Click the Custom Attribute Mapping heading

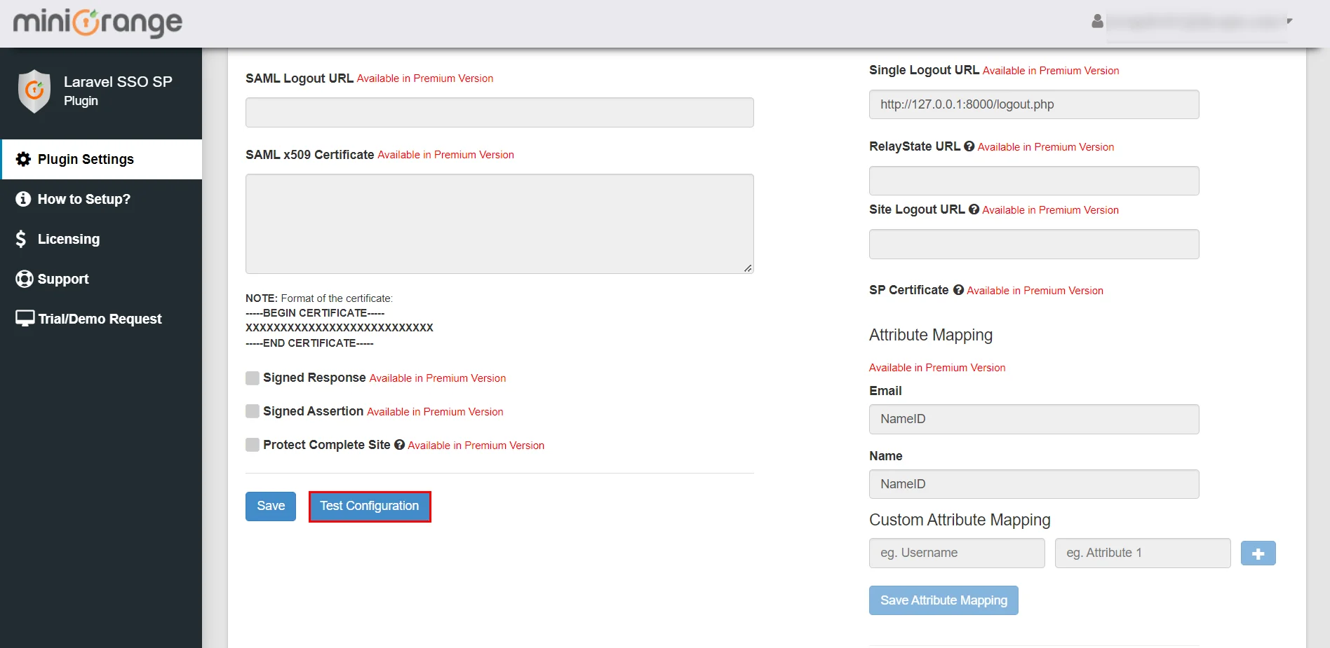point(960,520)
